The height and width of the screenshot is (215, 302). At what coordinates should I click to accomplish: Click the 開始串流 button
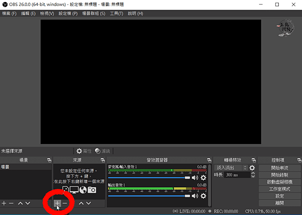280,168
